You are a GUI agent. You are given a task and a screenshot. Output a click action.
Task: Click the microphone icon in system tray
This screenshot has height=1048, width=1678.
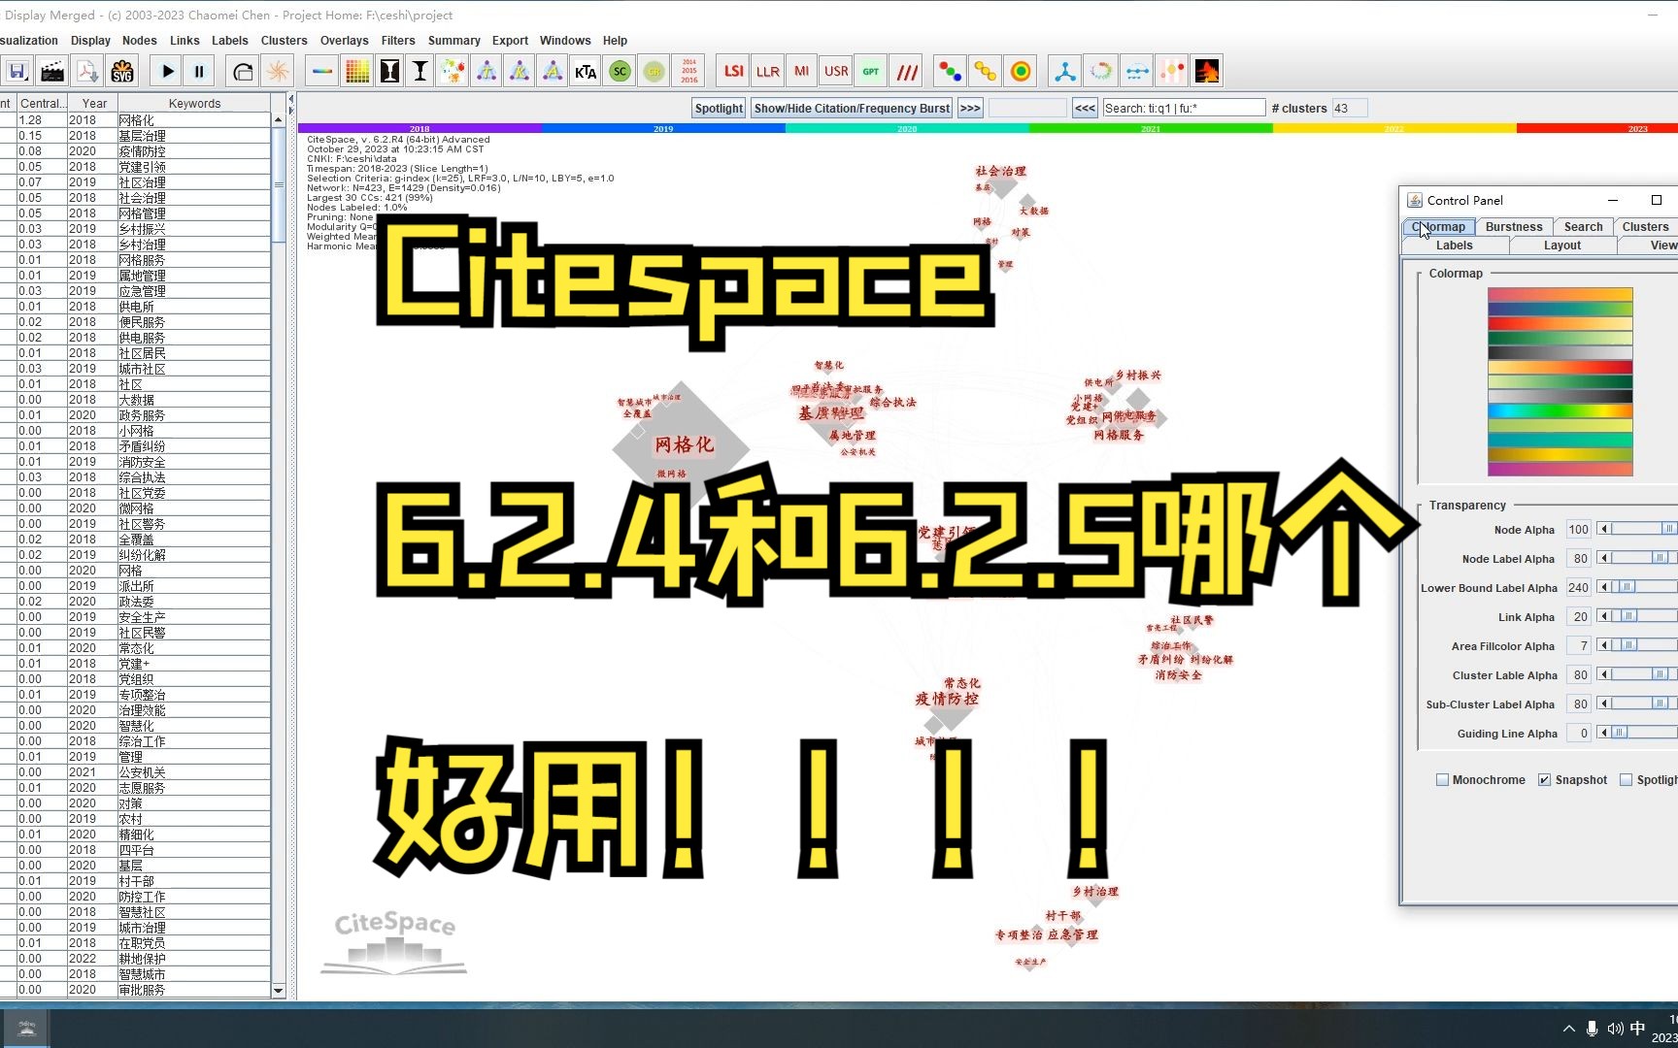click(1592, 1029)
